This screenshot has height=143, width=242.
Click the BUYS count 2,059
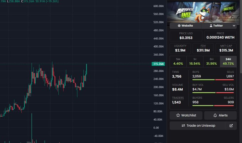tap(196, 76)
